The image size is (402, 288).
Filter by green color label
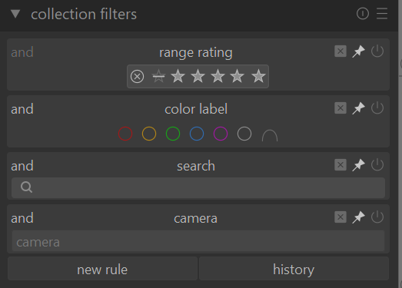[x=173, y=134]
